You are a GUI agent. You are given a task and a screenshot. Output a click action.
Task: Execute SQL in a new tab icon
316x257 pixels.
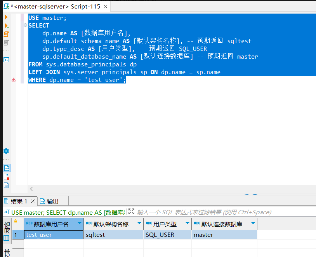[x=7, y=26]
